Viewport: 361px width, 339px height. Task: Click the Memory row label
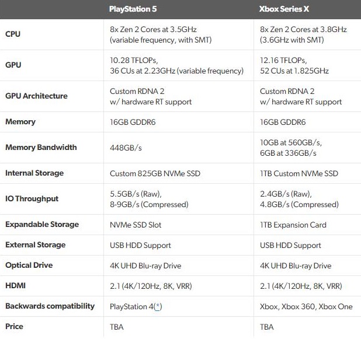click(x=20, y=122)
